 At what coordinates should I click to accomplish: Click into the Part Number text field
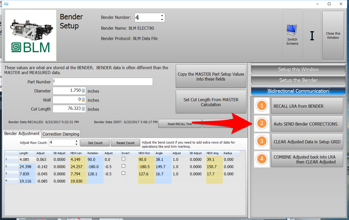103,82
